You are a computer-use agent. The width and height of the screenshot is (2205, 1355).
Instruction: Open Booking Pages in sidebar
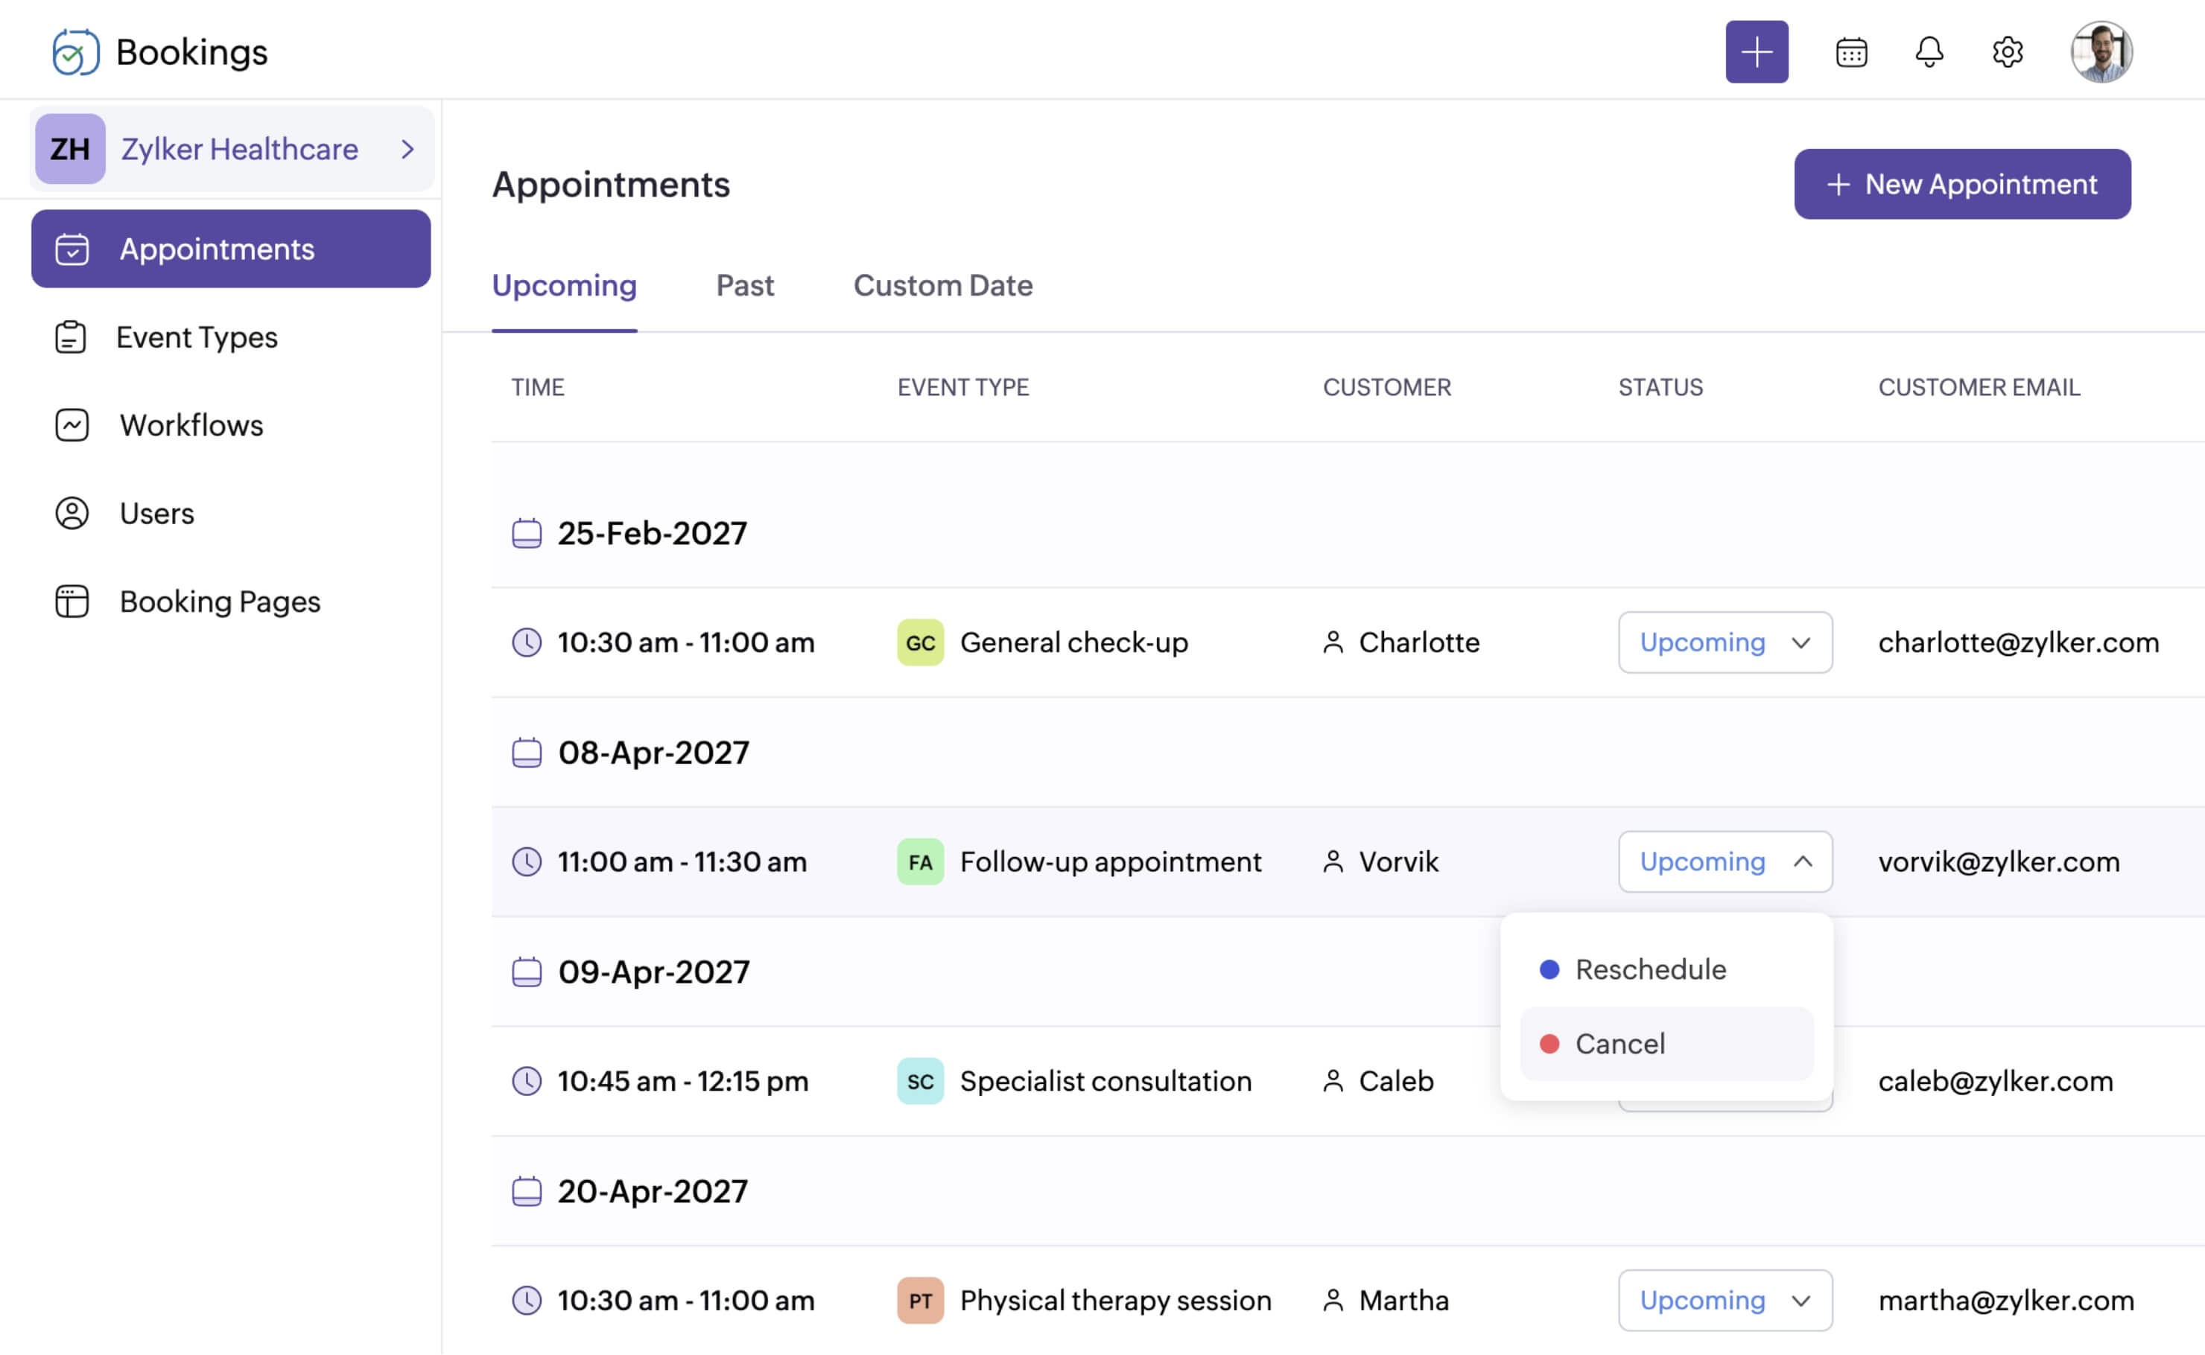220,602
